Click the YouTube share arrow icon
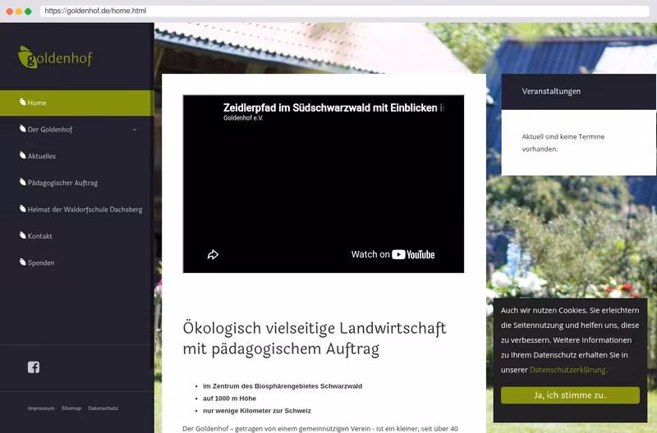Viewport: 657px width, 433px height. [x=213, y=254]
